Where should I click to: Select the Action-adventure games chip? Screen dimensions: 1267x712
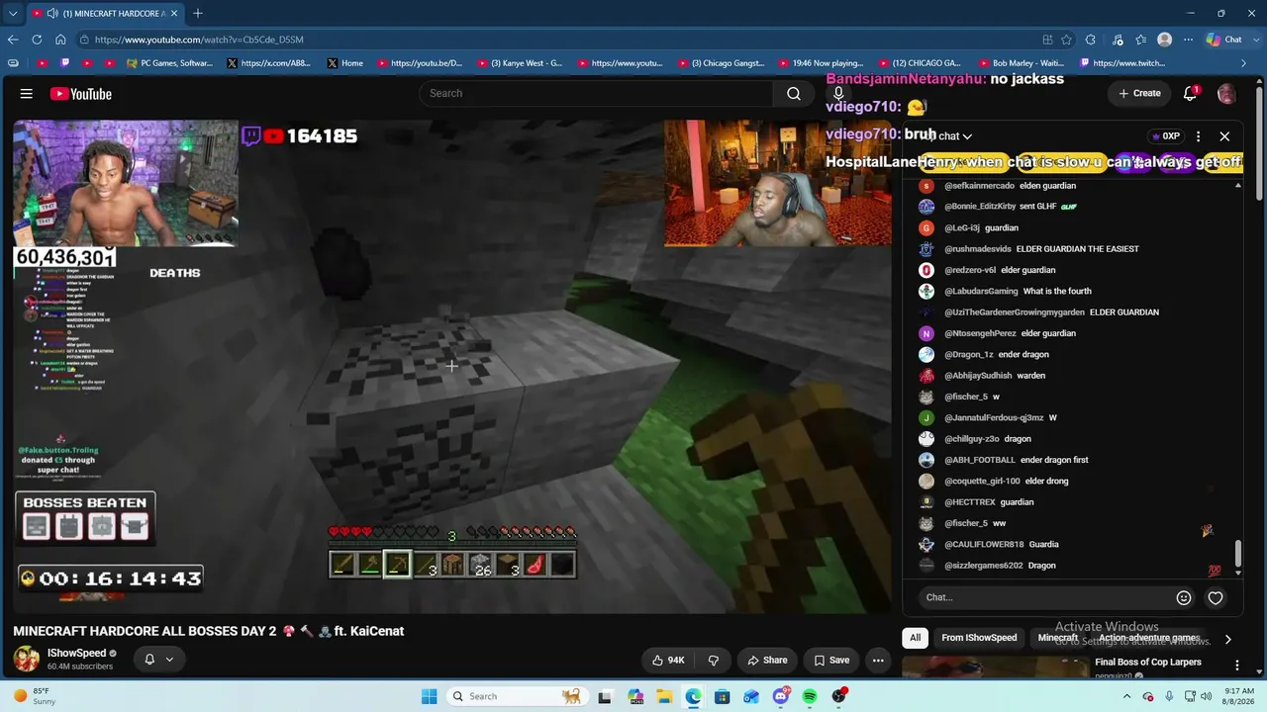tap(1149, 638)
